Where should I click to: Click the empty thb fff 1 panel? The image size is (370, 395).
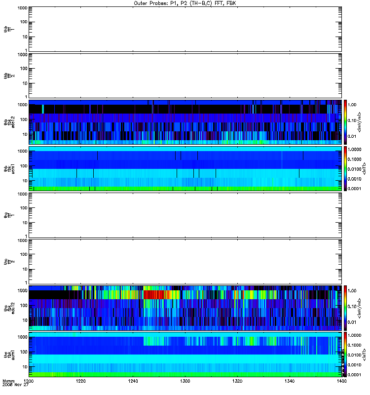[185, 29]
